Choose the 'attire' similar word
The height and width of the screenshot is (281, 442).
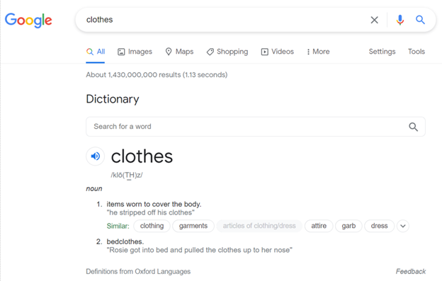coord(319,226)
